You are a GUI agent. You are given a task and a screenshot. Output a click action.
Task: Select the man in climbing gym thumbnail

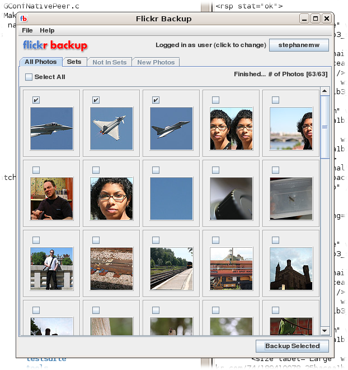click(x=51, y=198)
